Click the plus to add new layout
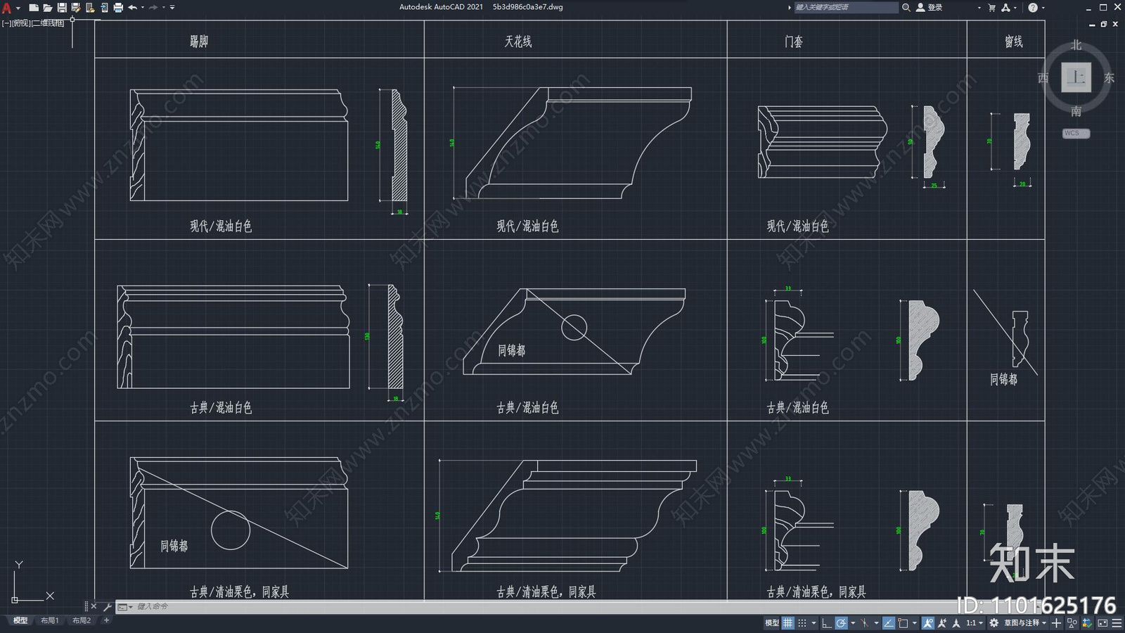The image size is (1125, 633). point(106,620)
